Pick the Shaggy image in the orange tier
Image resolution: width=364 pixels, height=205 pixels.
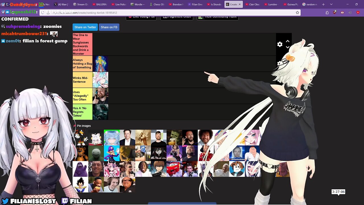pos(100,64)
